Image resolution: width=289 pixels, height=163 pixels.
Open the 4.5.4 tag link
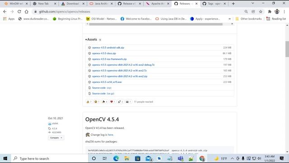pyautogui.click(x=54, y=129)
